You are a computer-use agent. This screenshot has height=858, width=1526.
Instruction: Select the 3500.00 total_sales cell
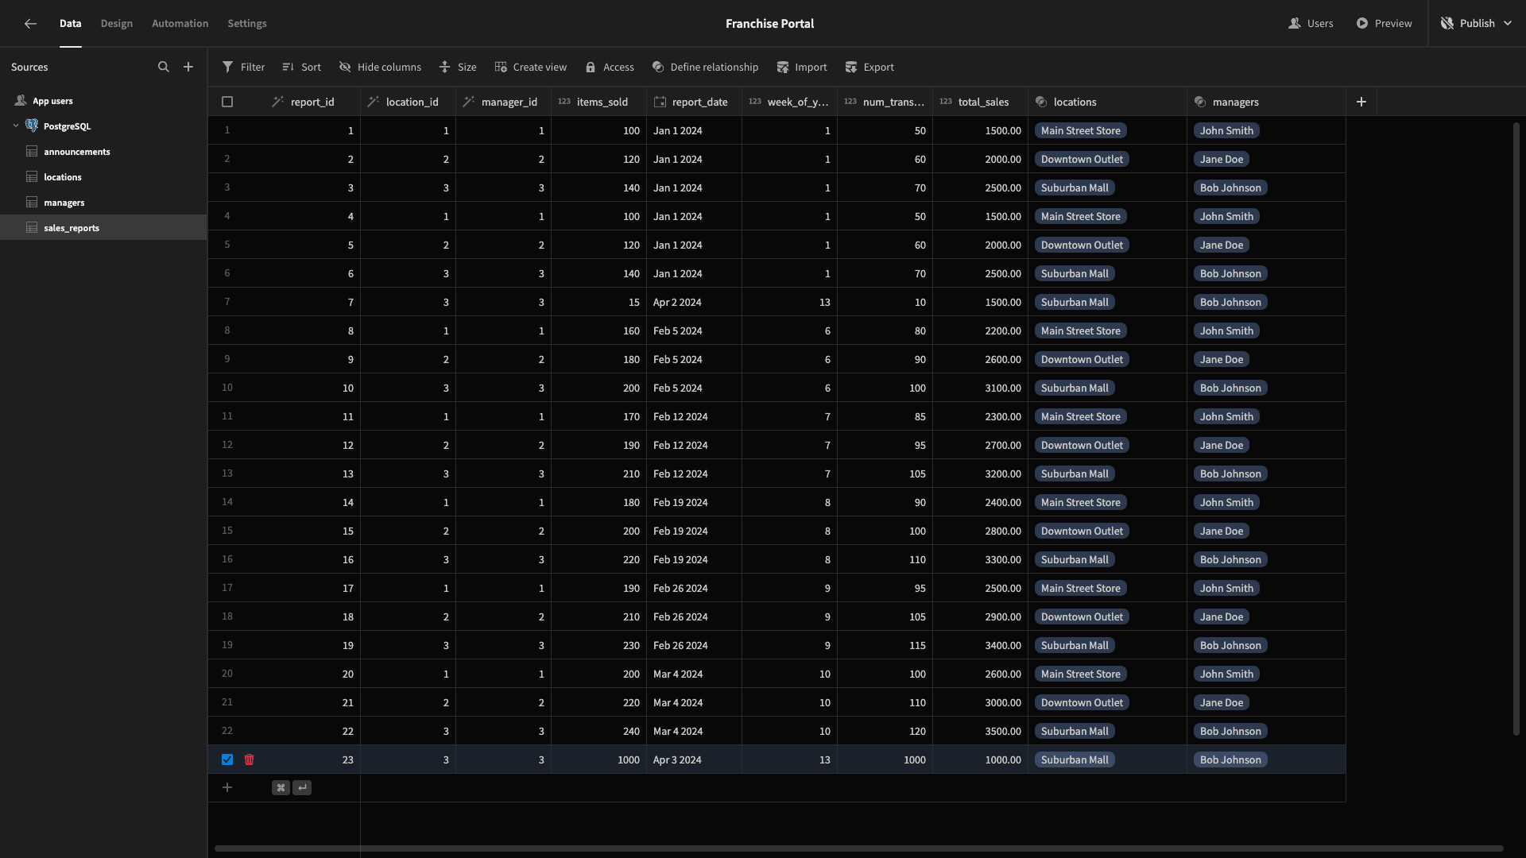[x=980, y=731]
